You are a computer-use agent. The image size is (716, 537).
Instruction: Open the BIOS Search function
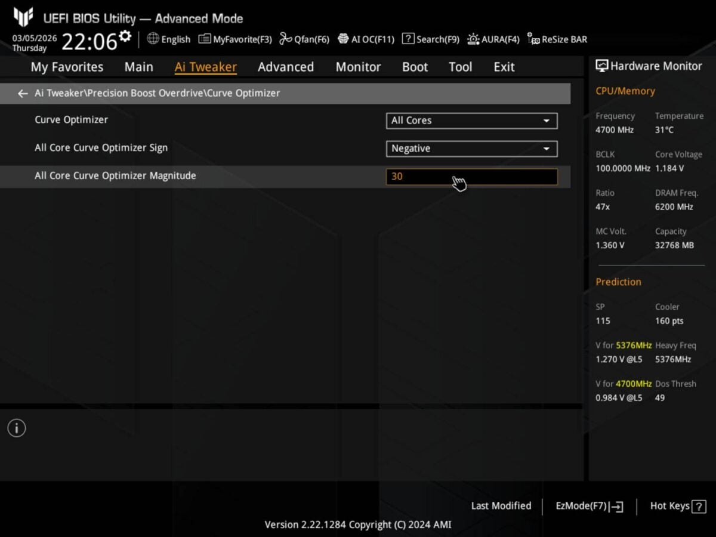(x=430, y=39)
